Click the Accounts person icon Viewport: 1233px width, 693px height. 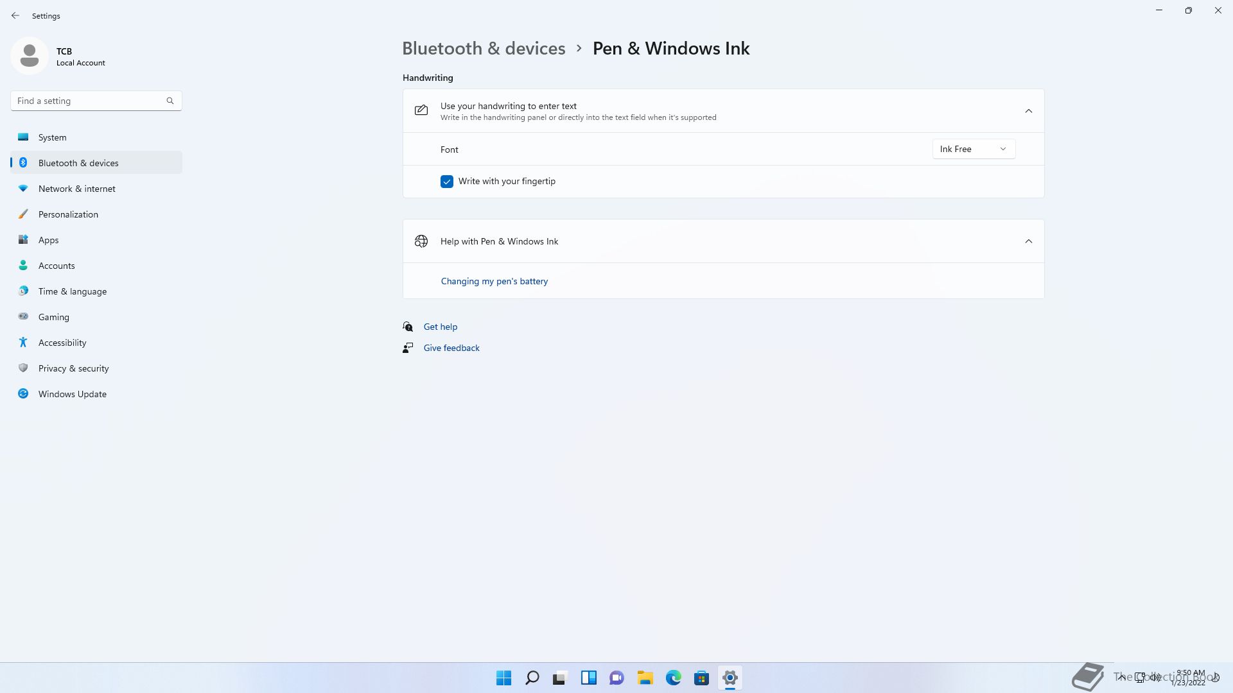23,265
